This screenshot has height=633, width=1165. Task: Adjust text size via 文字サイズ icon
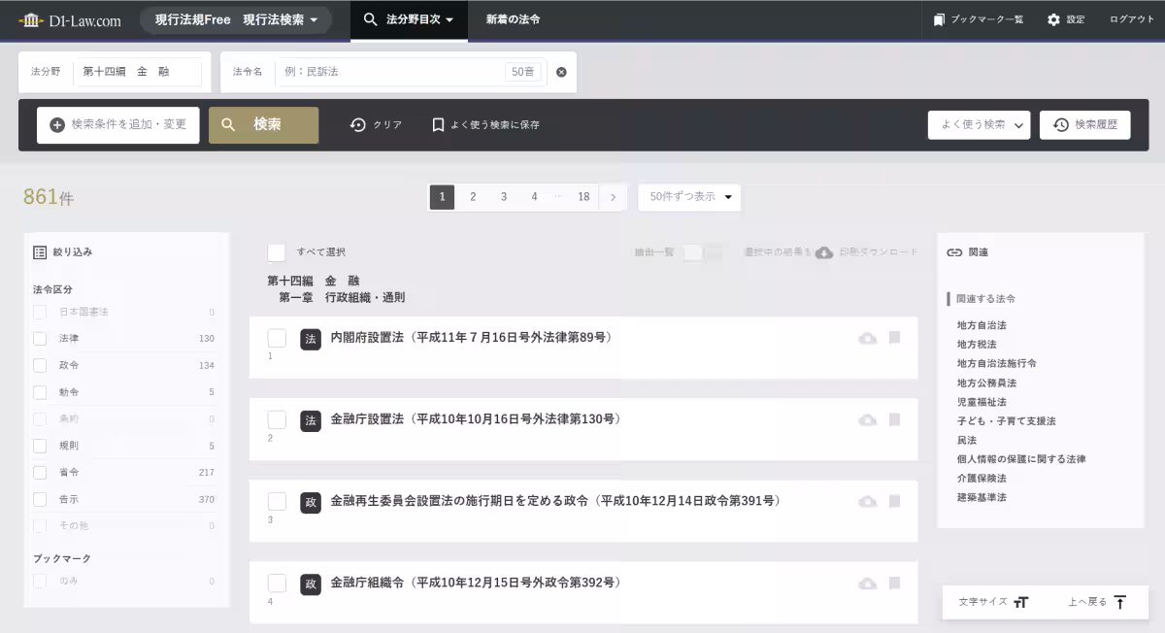point(1021,602)
